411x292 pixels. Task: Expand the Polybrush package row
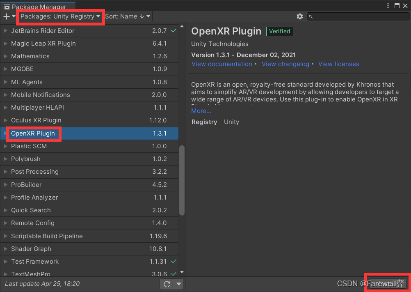pyautogui.click(x=5, y=159)
